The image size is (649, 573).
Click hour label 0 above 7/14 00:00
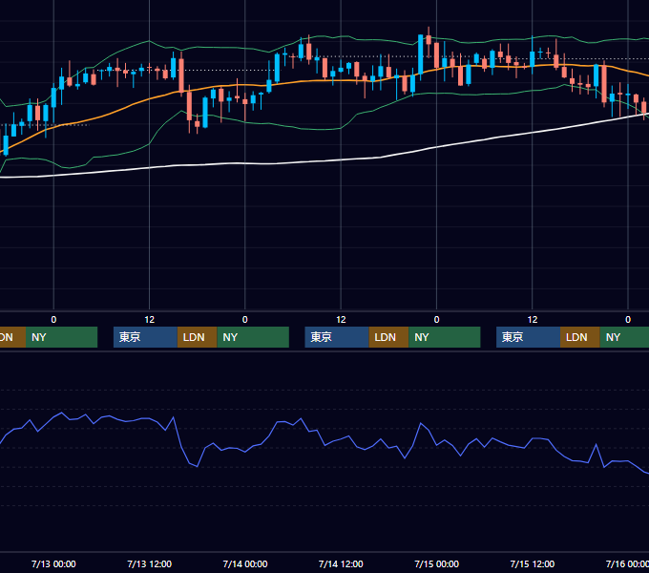(245, 320)
